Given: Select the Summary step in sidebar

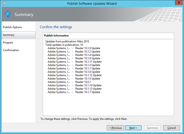Looking at the screenshot, I should click(19, 35).
